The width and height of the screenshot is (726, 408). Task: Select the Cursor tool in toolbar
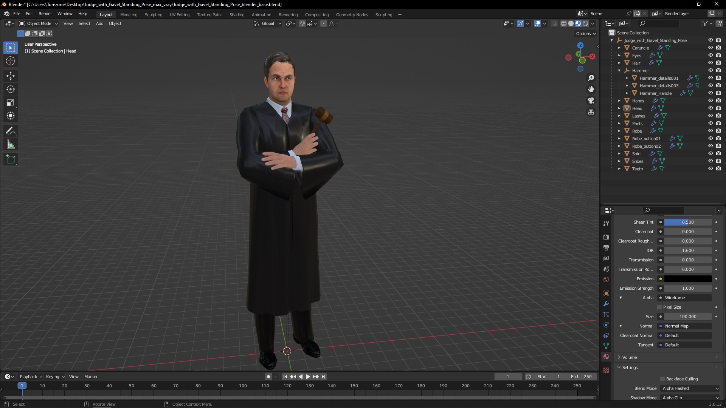(11, 61)
